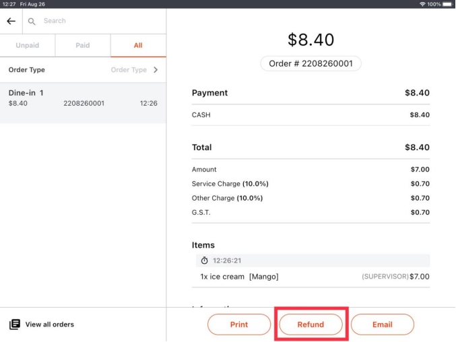
Task: Click the magnifying glass search icon
Action: [x=32, y=22]
